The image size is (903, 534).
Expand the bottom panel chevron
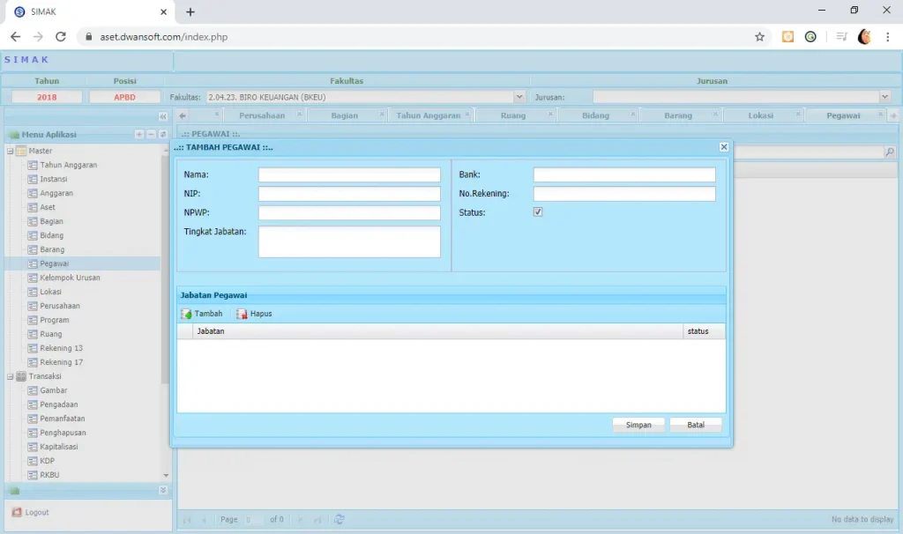pyautogui.click(x=163, y=490)
